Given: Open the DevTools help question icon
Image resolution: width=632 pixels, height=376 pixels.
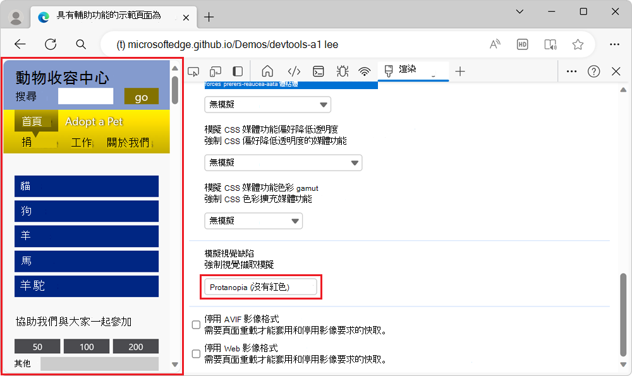Looking at the screenshot, I should (593, 71).
